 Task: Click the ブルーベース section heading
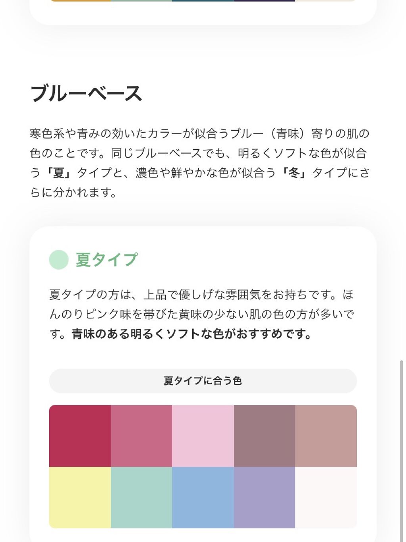click(x=86, y=94)
